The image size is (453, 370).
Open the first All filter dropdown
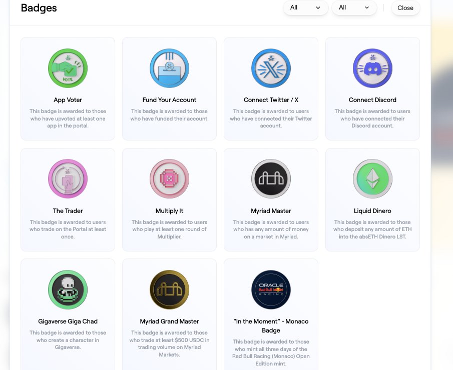(x=305, y=8)
